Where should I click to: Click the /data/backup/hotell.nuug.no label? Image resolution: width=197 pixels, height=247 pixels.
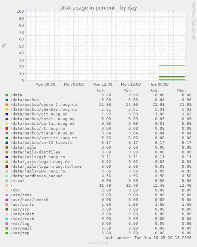[42, 119]
